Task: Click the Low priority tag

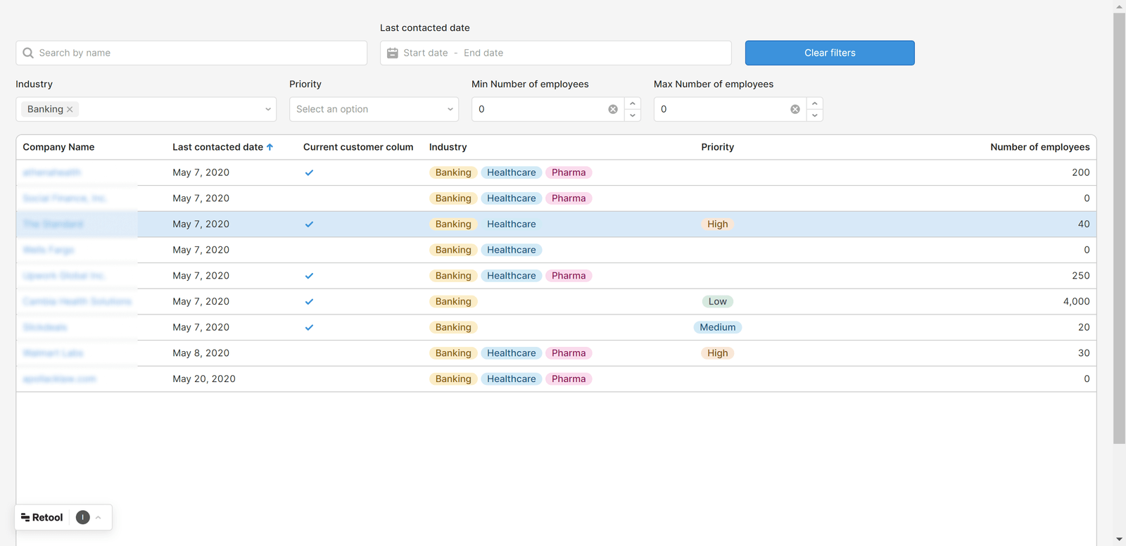Action: [718, 301]
